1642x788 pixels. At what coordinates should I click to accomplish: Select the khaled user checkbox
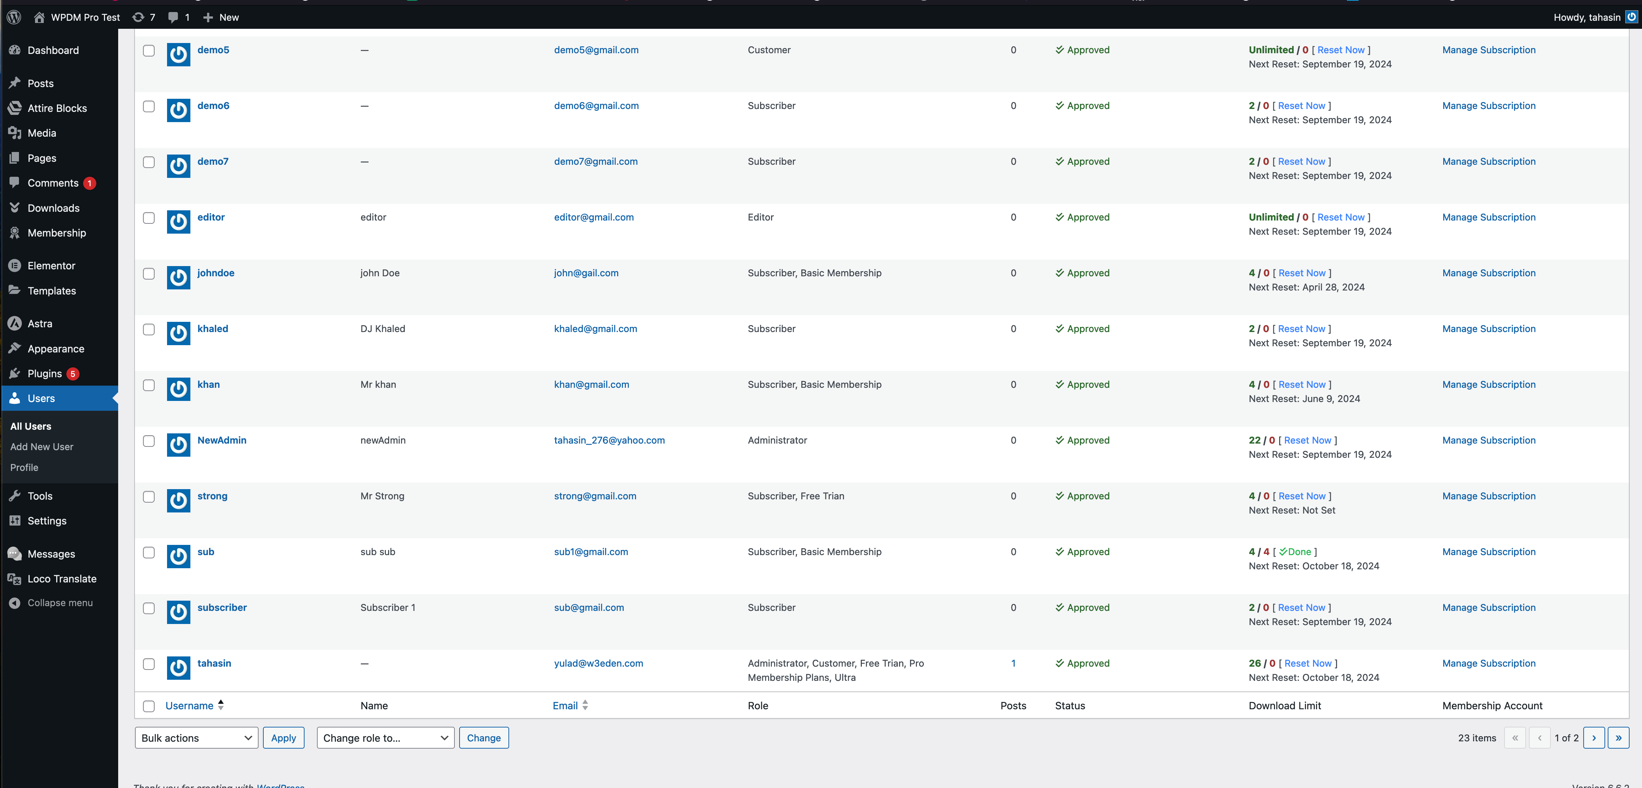click(148, 329)
